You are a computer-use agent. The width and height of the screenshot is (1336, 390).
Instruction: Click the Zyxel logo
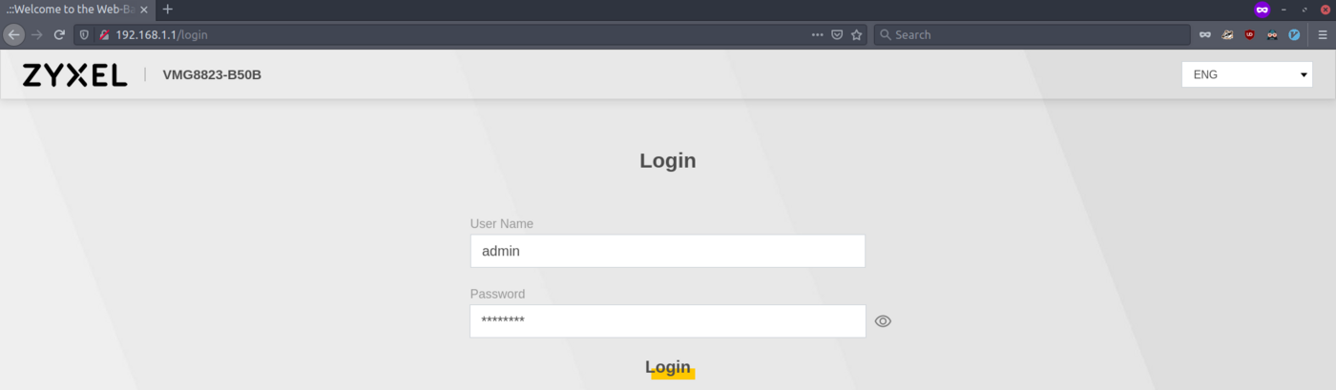pyautogui.click(x=74, y=75)
